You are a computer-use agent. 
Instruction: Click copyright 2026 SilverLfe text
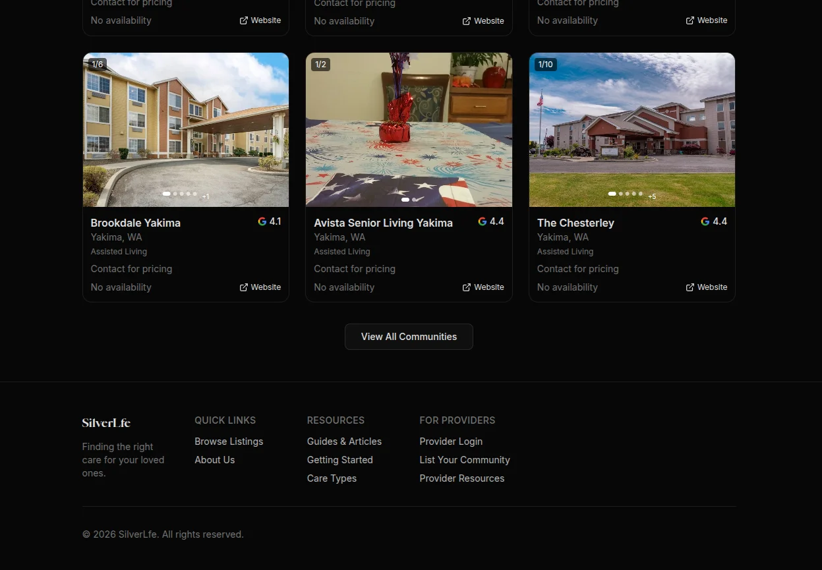tap(163, 534)
